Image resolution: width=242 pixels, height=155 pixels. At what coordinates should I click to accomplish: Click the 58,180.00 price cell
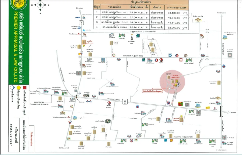pyautogui.click(x=177, y=13)
